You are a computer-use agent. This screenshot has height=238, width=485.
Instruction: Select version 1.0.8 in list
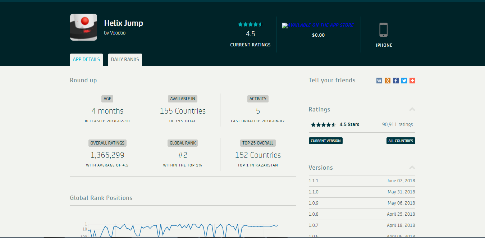coord(314,214)
